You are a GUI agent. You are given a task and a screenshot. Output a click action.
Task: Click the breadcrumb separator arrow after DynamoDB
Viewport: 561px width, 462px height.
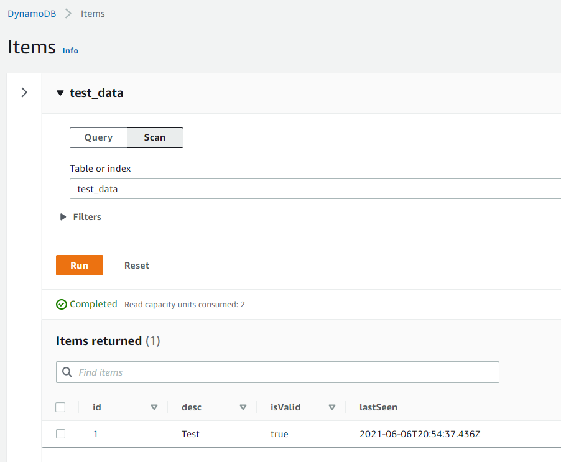tap(68, 14)
